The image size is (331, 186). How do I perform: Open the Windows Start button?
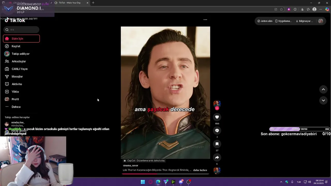(x=143, y=182)
